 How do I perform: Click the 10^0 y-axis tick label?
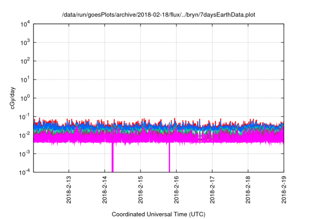click(25, 98)
